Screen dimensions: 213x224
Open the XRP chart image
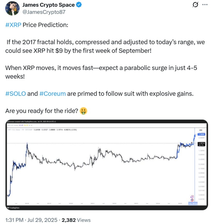coord(107,165)
